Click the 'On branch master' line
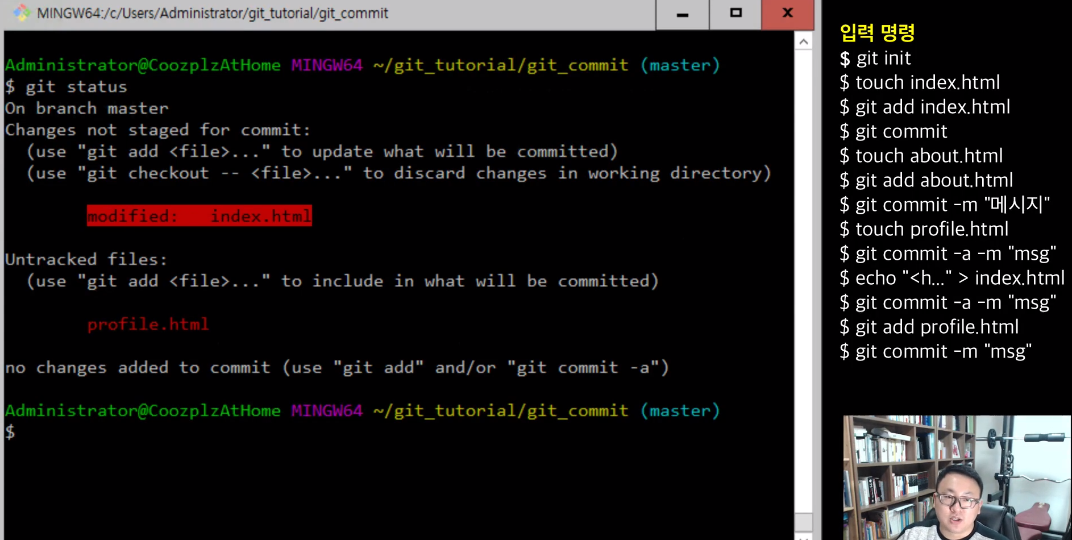1072x540 pixels. point(87,109)
